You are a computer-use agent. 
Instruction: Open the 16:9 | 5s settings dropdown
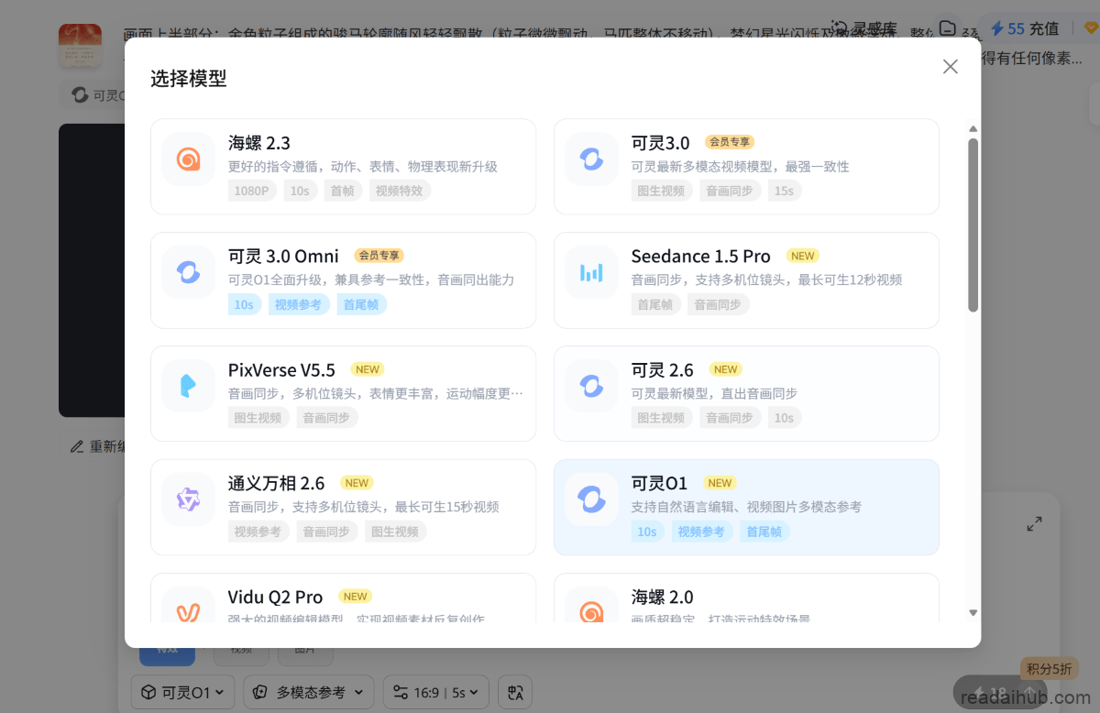[x=435, y=693]
